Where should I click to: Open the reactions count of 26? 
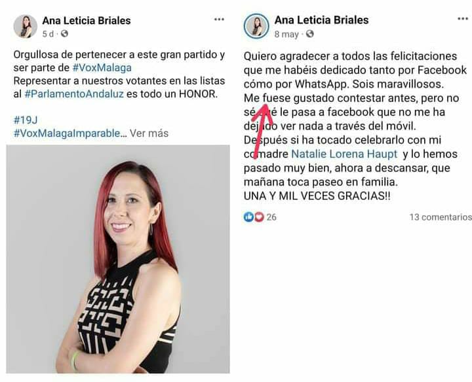pyautogui.click(x=271, y=217)
